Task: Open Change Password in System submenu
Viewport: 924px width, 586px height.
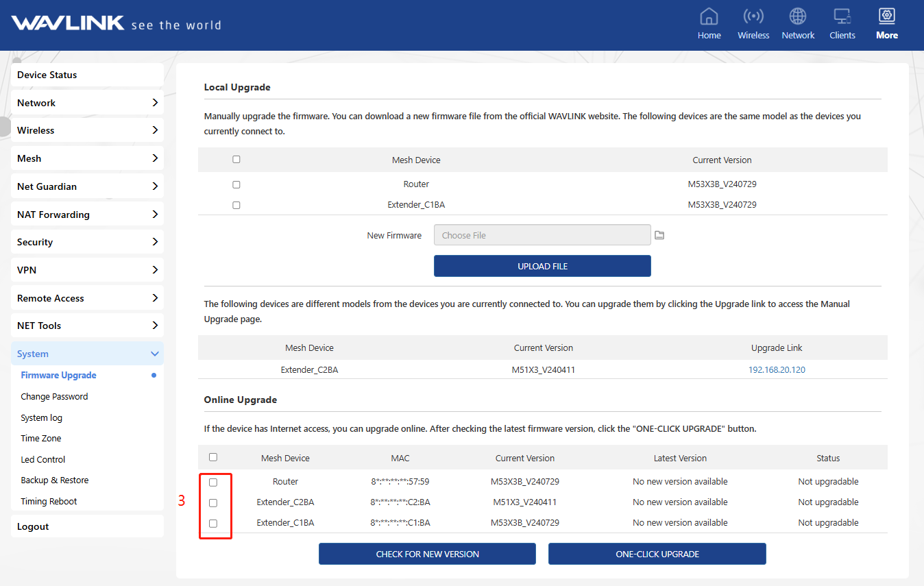Action: 54,397
